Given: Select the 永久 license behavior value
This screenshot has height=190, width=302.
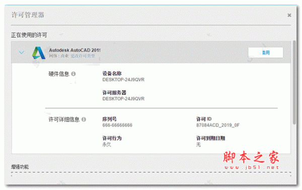Looking at the screenshot, I should click(107, 144).
